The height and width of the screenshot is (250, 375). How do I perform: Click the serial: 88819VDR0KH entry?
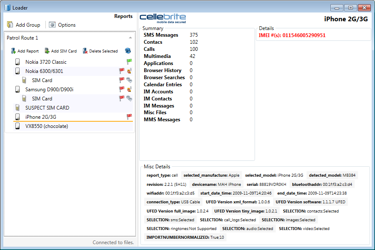pos(266,185)
